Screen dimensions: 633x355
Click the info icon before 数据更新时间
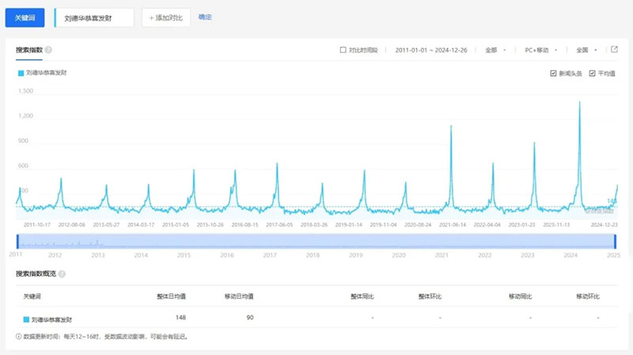point(19,336)
